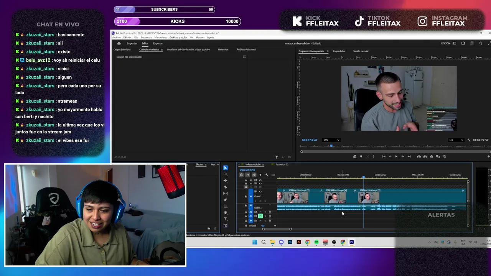
Task: Step back one frame
Action: click(390, 156)
